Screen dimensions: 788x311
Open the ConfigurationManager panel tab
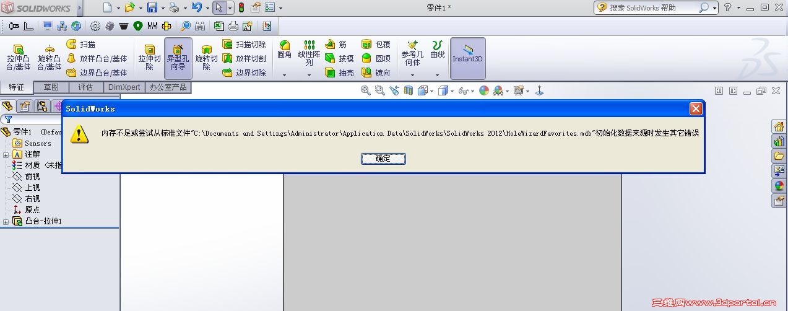(42, 105)
